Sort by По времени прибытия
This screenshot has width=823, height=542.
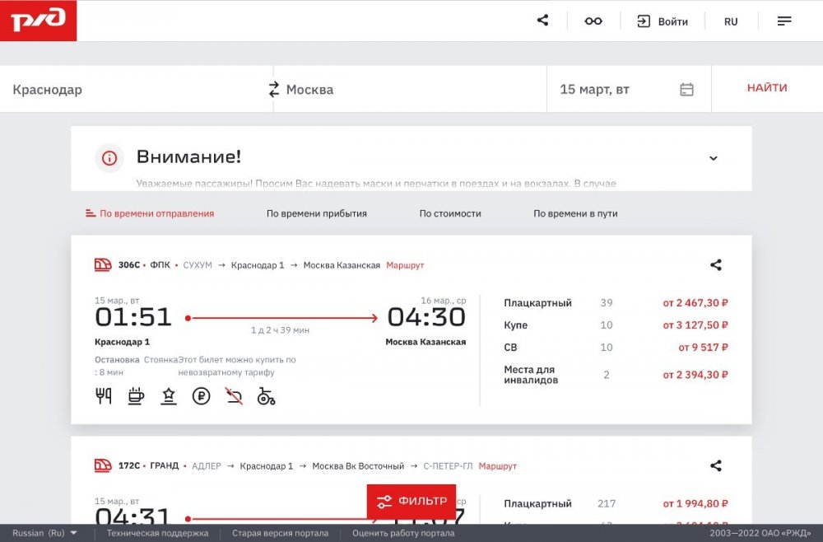click(316, 213)
